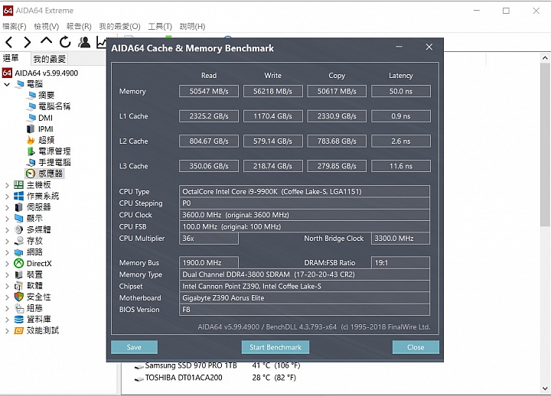Viewport: 551px width, 396px height.
Task: Click the Close button in benchmark dialog
Action: pyautogui.click(x=416, y=347)
